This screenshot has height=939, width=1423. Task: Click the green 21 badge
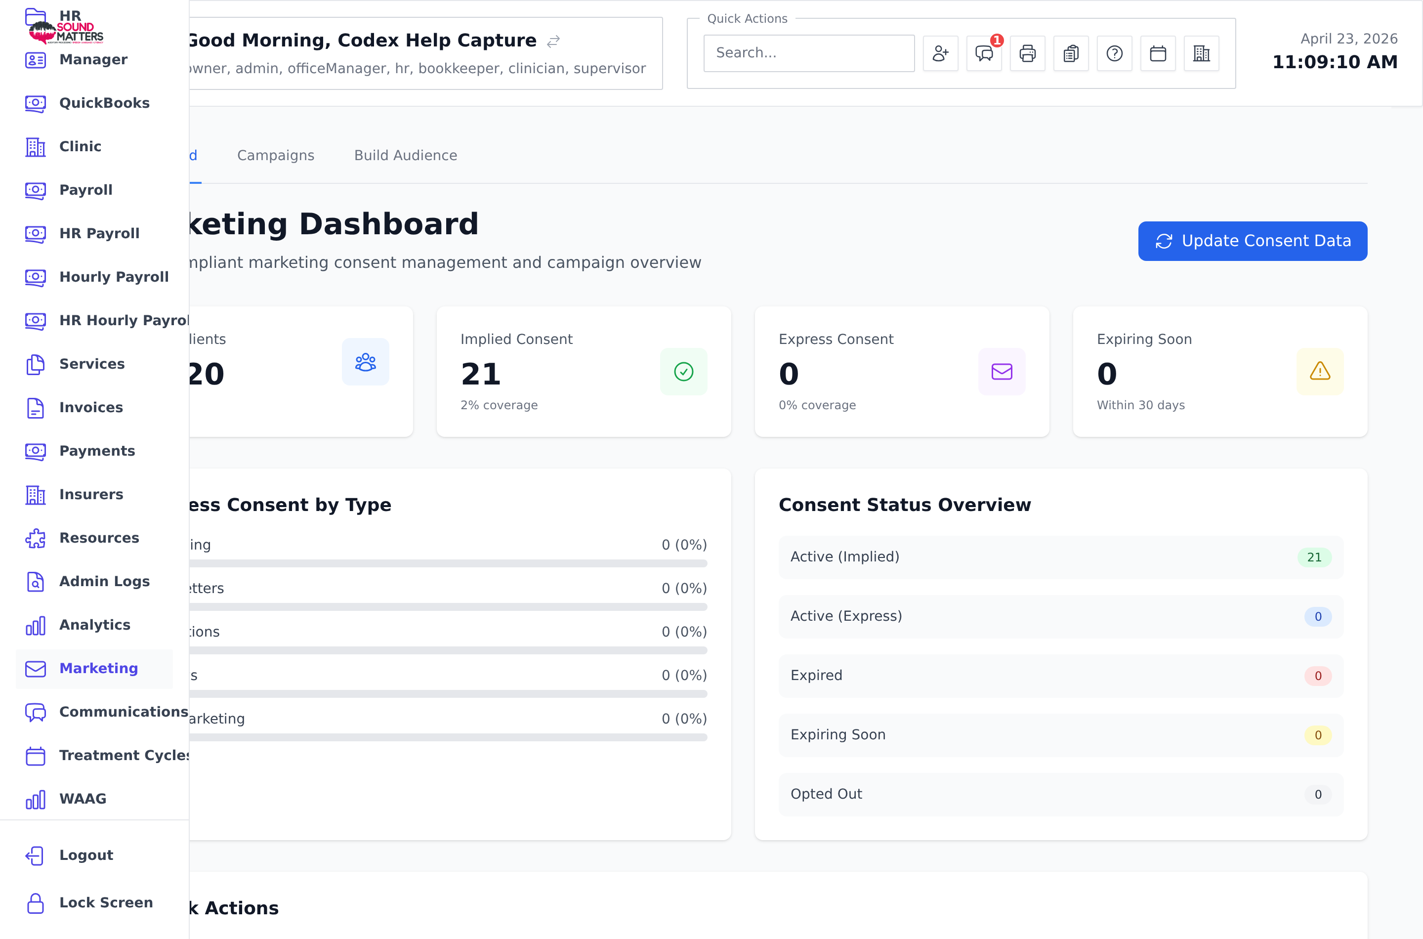click(x=1314, y=557)
